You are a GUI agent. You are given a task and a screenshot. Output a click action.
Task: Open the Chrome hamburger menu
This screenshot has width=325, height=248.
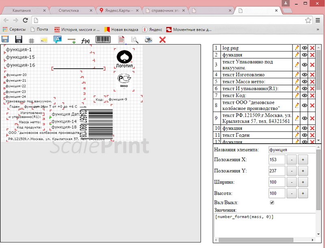(x=318, y=20)
